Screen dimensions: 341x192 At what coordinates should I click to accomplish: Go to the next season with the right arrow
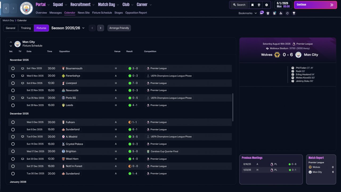click(100, 28)
